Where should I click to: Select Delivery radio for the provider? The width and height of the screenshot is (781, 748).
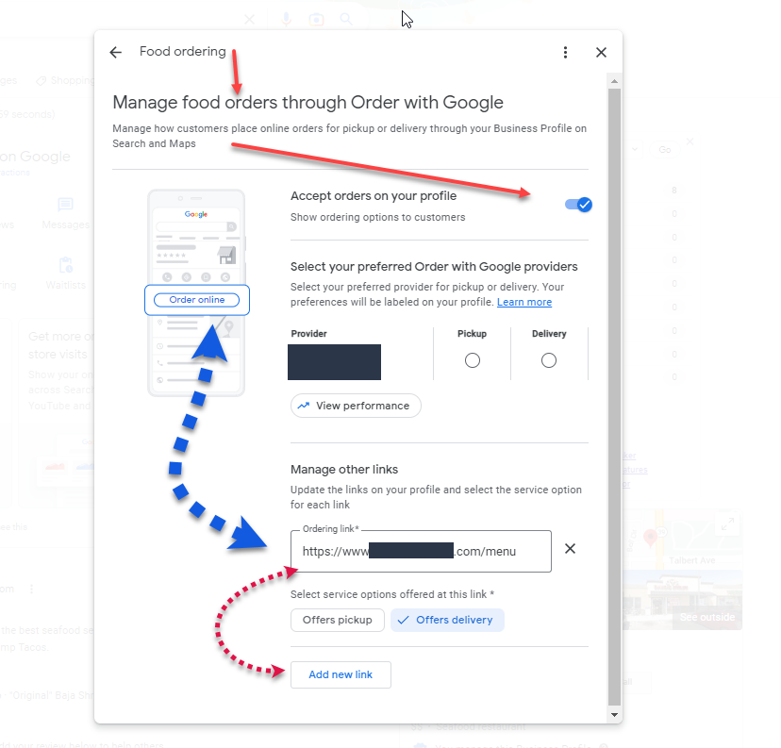(548, 360)
